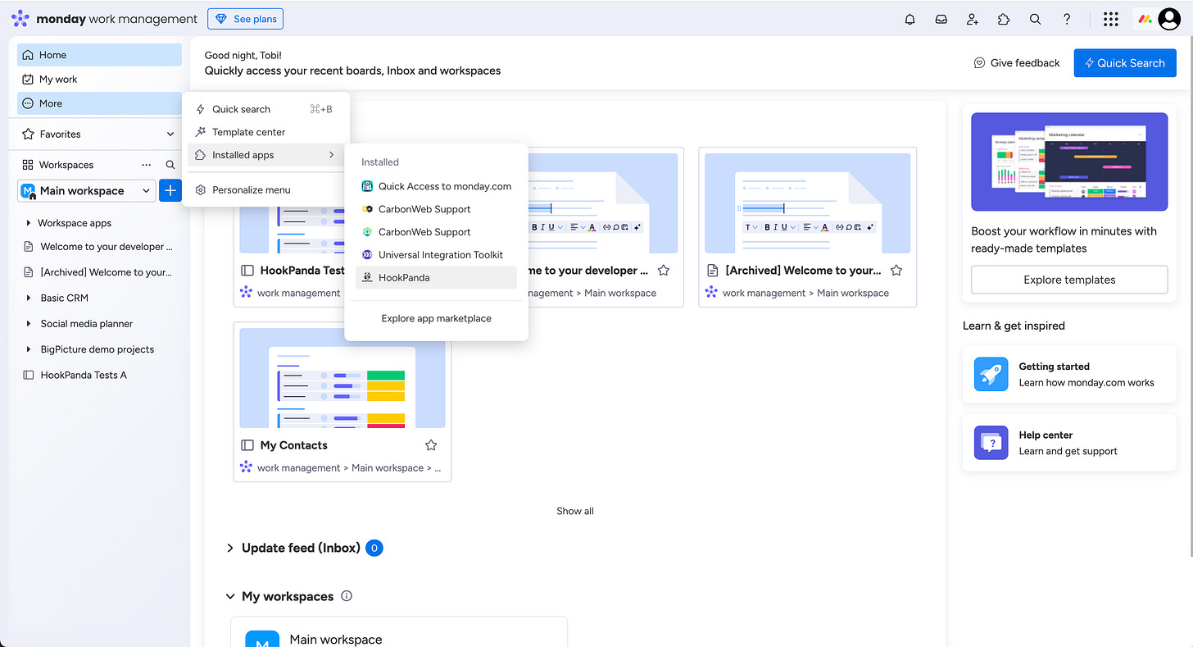This screenshot has height=647, width=1193.
Task: Open the notifications bell icon
Action: [909, 19]
